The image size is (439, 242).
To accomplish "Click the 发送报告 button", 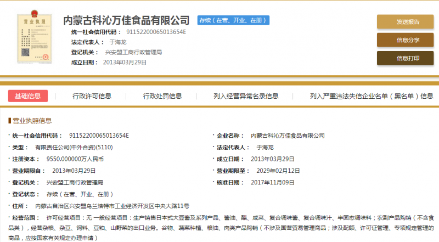I will point(405,21).
